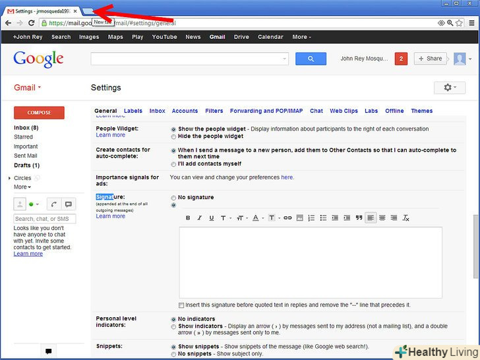Open the browser zoom magnifier icon
Viewport: 480px width, 360px height.
tap(450, 23)
